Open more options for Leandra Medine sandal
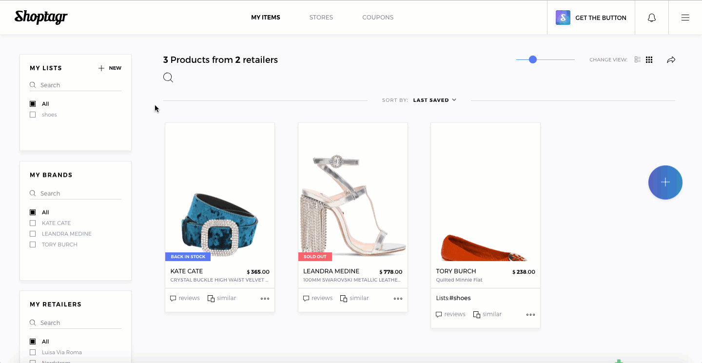Screen dimensions: 702x363 point(398,299)
